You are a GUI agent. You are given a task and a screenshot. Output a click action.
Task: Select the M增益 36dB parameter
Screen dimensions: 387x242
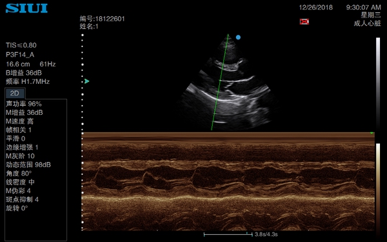pos(25,112)
